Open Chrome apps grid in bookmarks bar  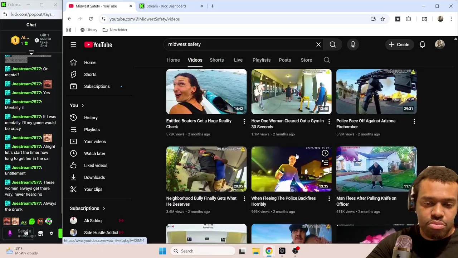click(69, 30)
